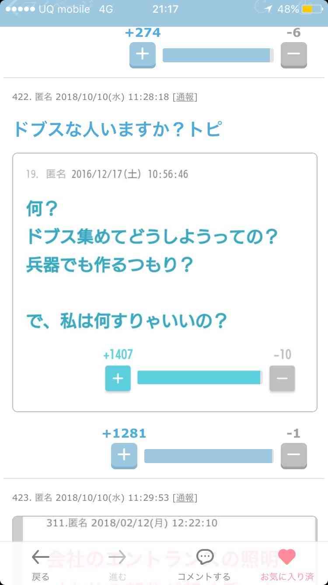
Task: Tap the teal +1407 vote bar
Action: tap(200, 377)
